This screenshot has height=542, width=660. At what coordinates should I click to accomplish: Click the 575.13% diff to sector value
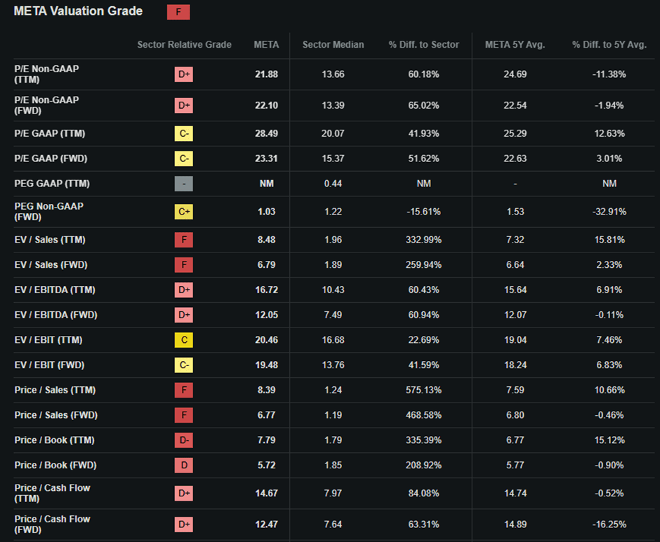tap(424, 390)
